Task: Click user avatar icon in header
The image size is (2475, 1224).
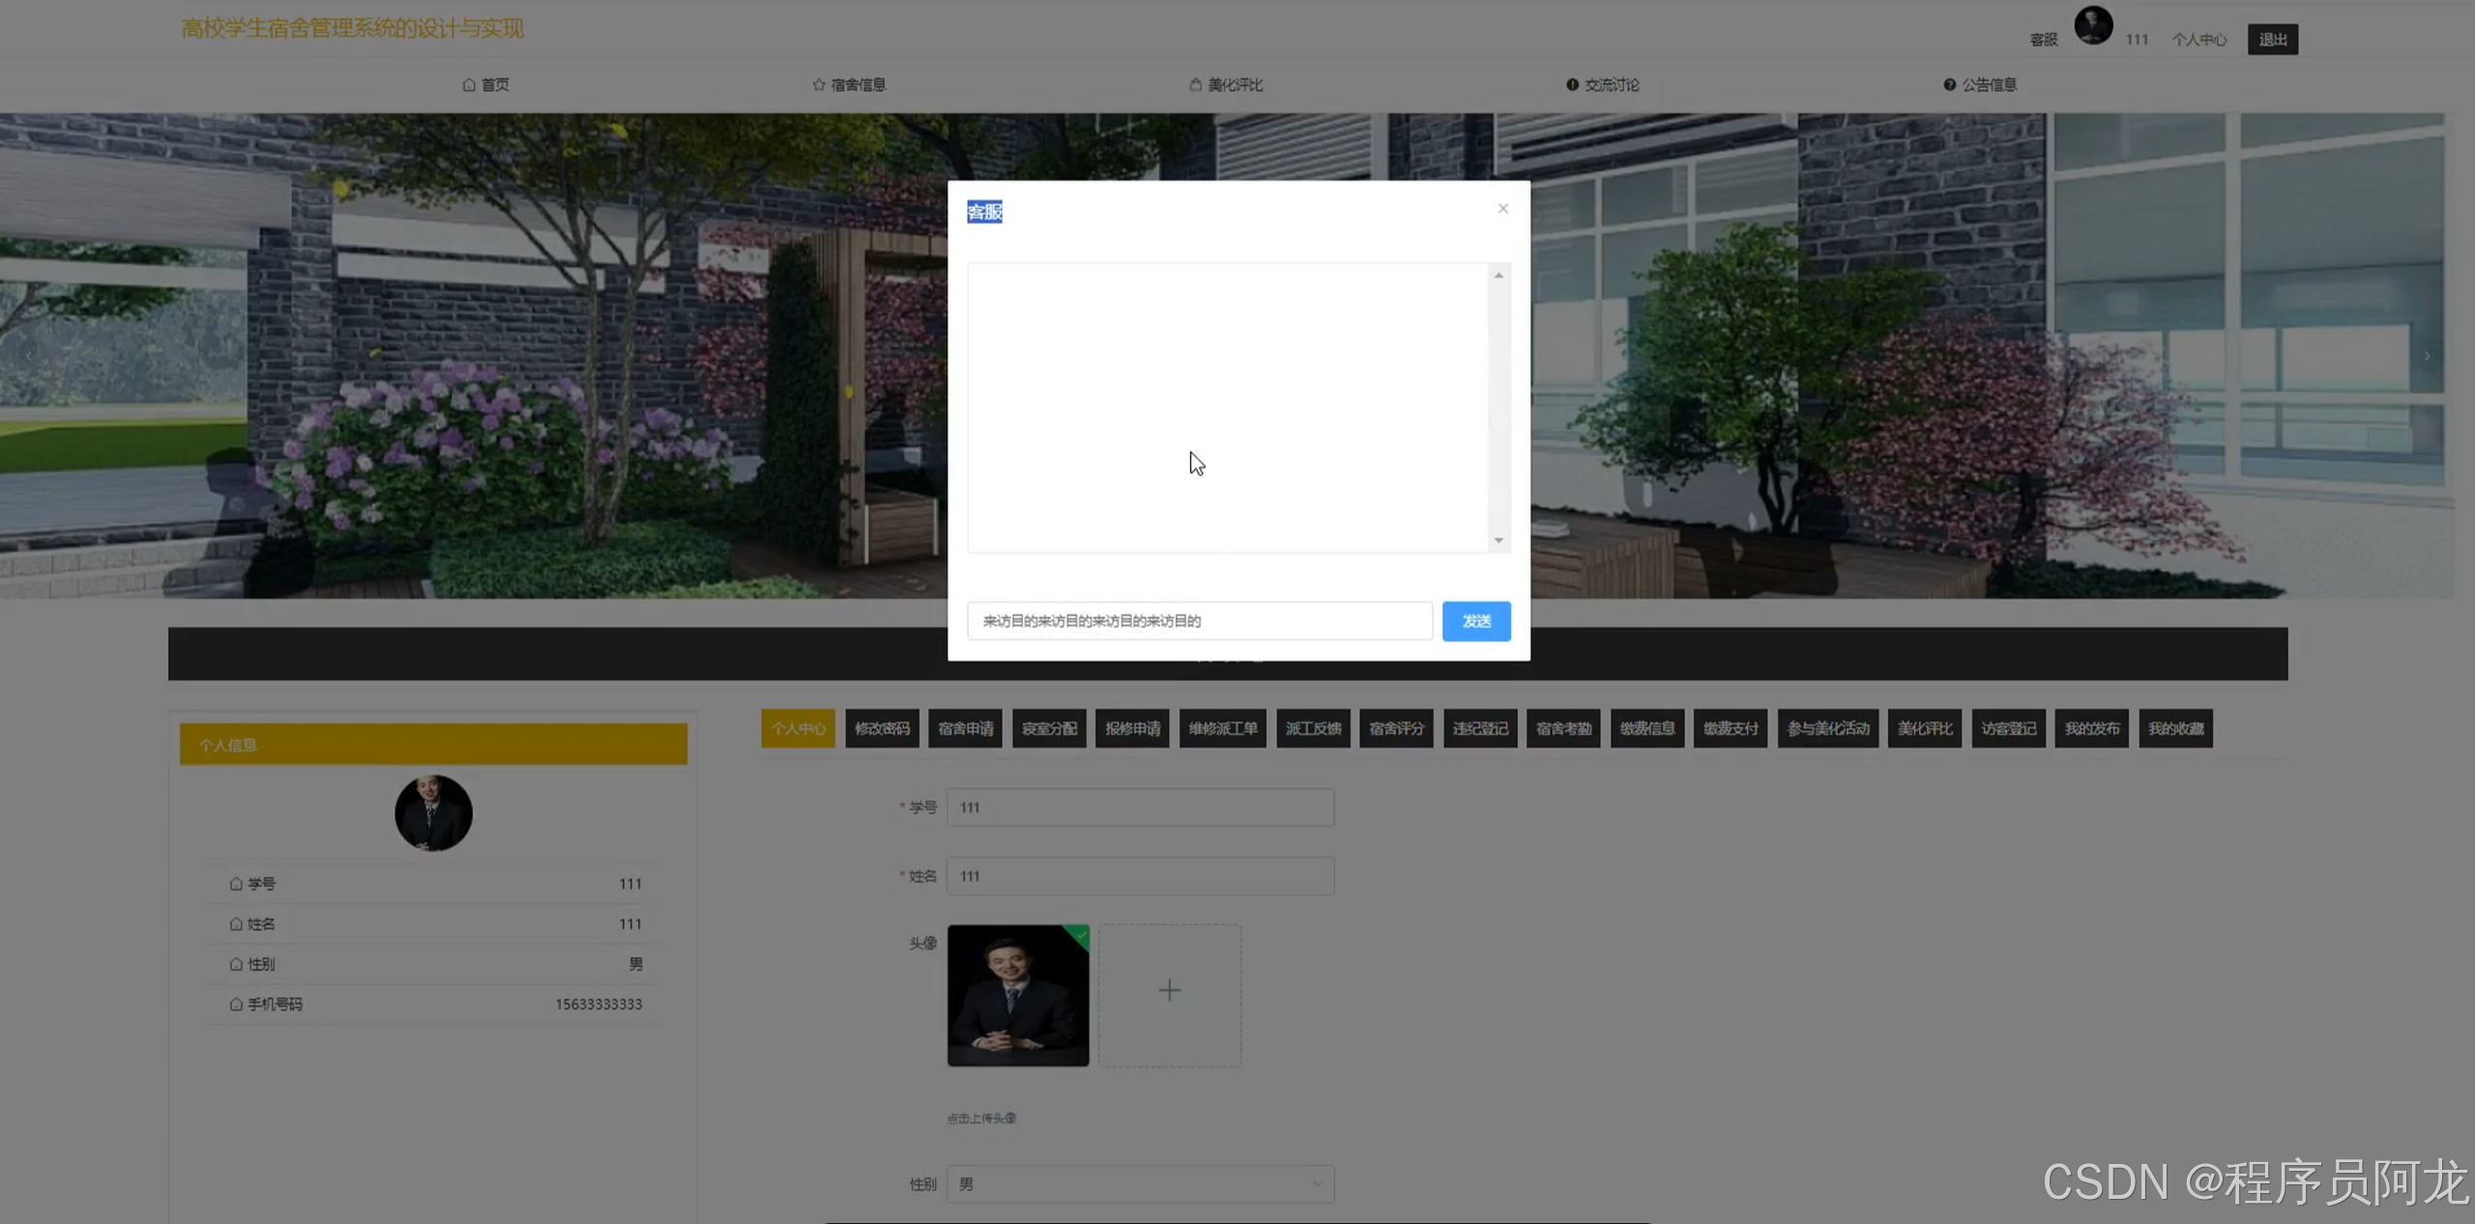Action: [x=2093, y=25]
